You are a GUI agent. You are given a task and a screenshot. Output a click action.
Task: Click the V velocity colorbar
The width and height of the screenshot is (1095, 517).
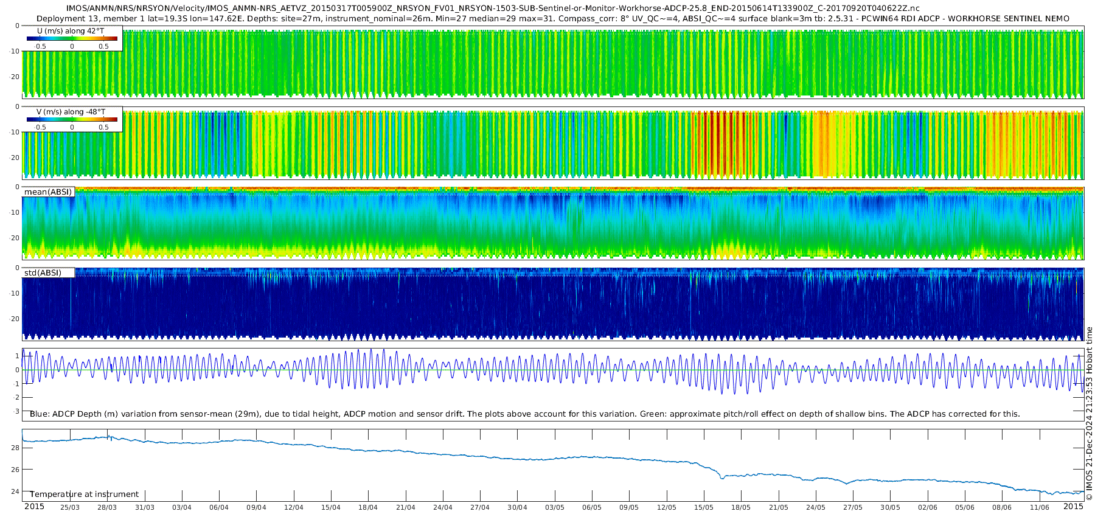(72, 120)
